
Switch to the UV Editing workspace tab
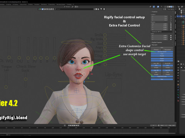click(x=15, y=5)
